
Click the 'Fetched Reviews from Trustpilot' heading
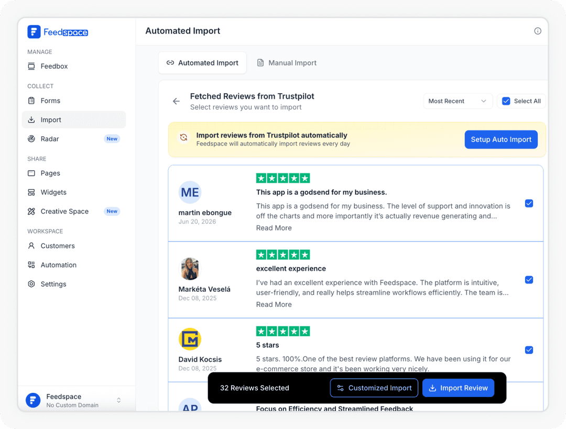tap(252, 96)
